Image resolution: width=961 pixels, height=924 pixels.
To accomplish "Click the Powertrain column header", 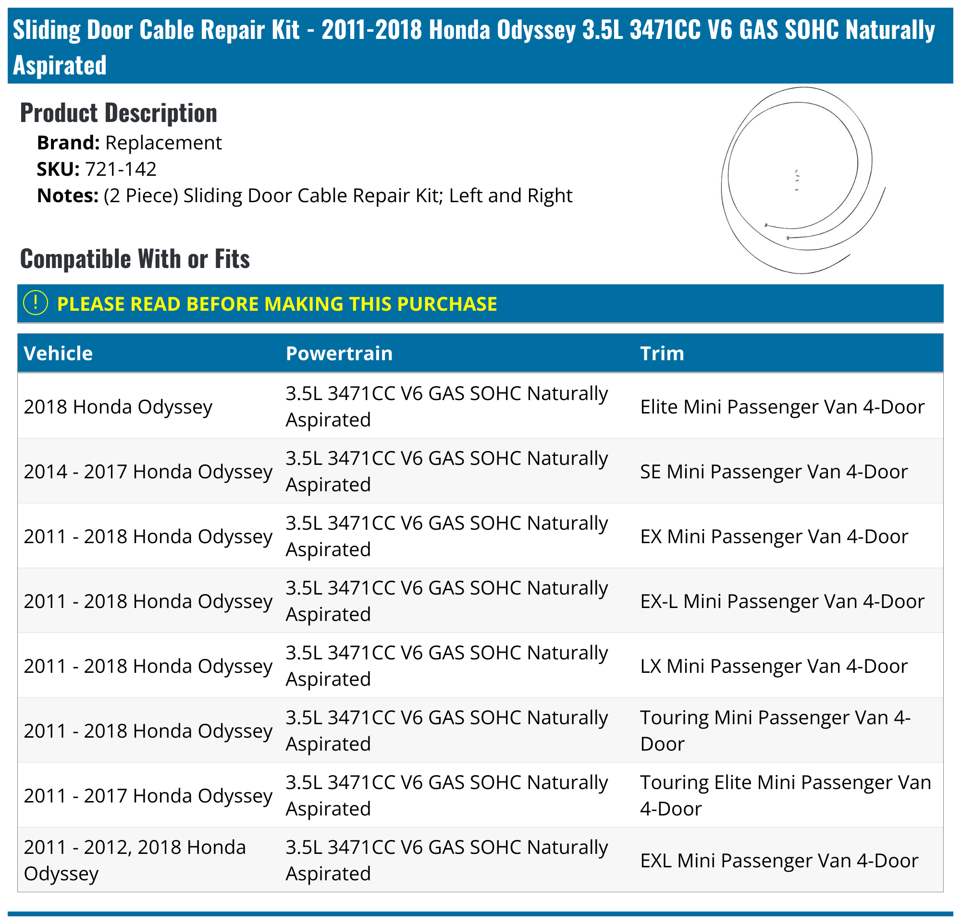I will (x=339, y=353).
